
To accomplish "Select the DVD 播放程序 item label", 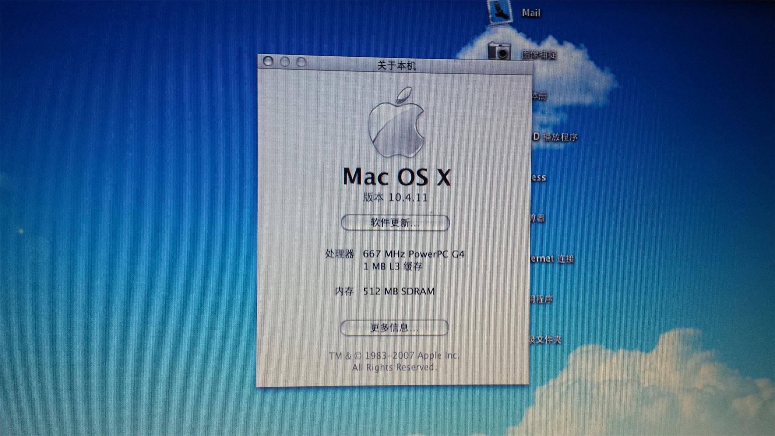I will click(555, 137).
